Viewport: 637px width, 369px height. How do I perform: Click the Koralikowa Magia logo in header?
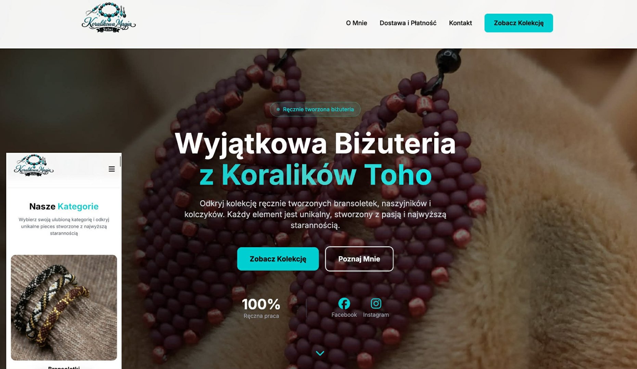coord(109,18)
